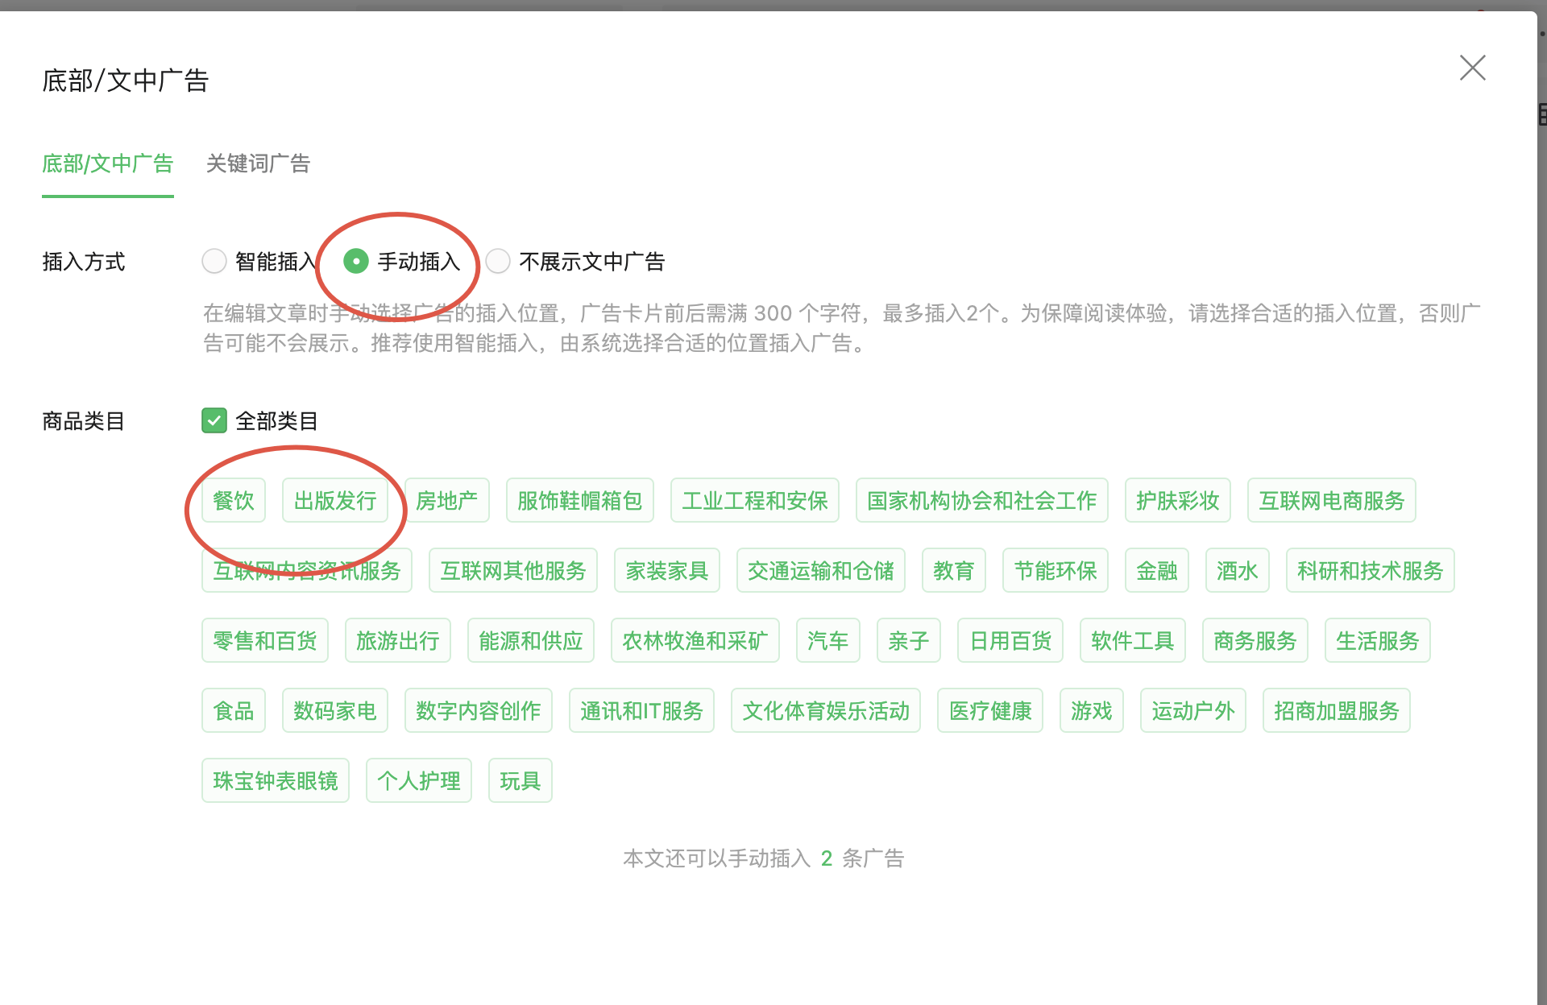
Task: Choose the 节能环保 category tag
Action: click(x=1056, y=570)
